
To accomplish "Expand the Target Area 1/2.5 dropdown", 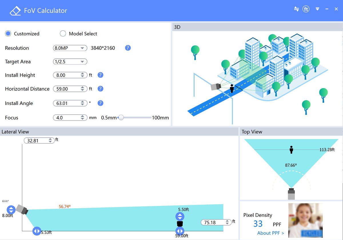I will pos(70,62).
